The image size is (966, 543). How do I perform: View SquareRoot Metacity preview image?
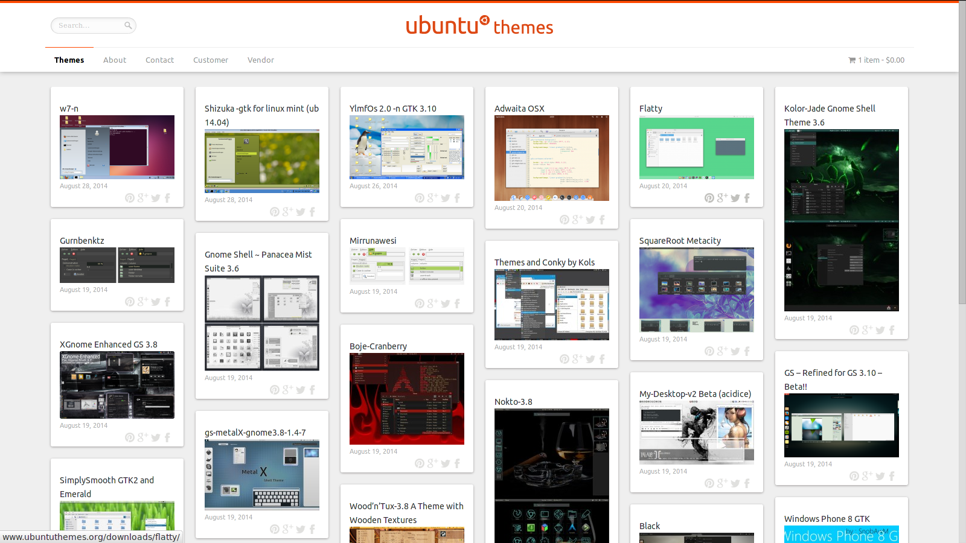pos(697,290)
